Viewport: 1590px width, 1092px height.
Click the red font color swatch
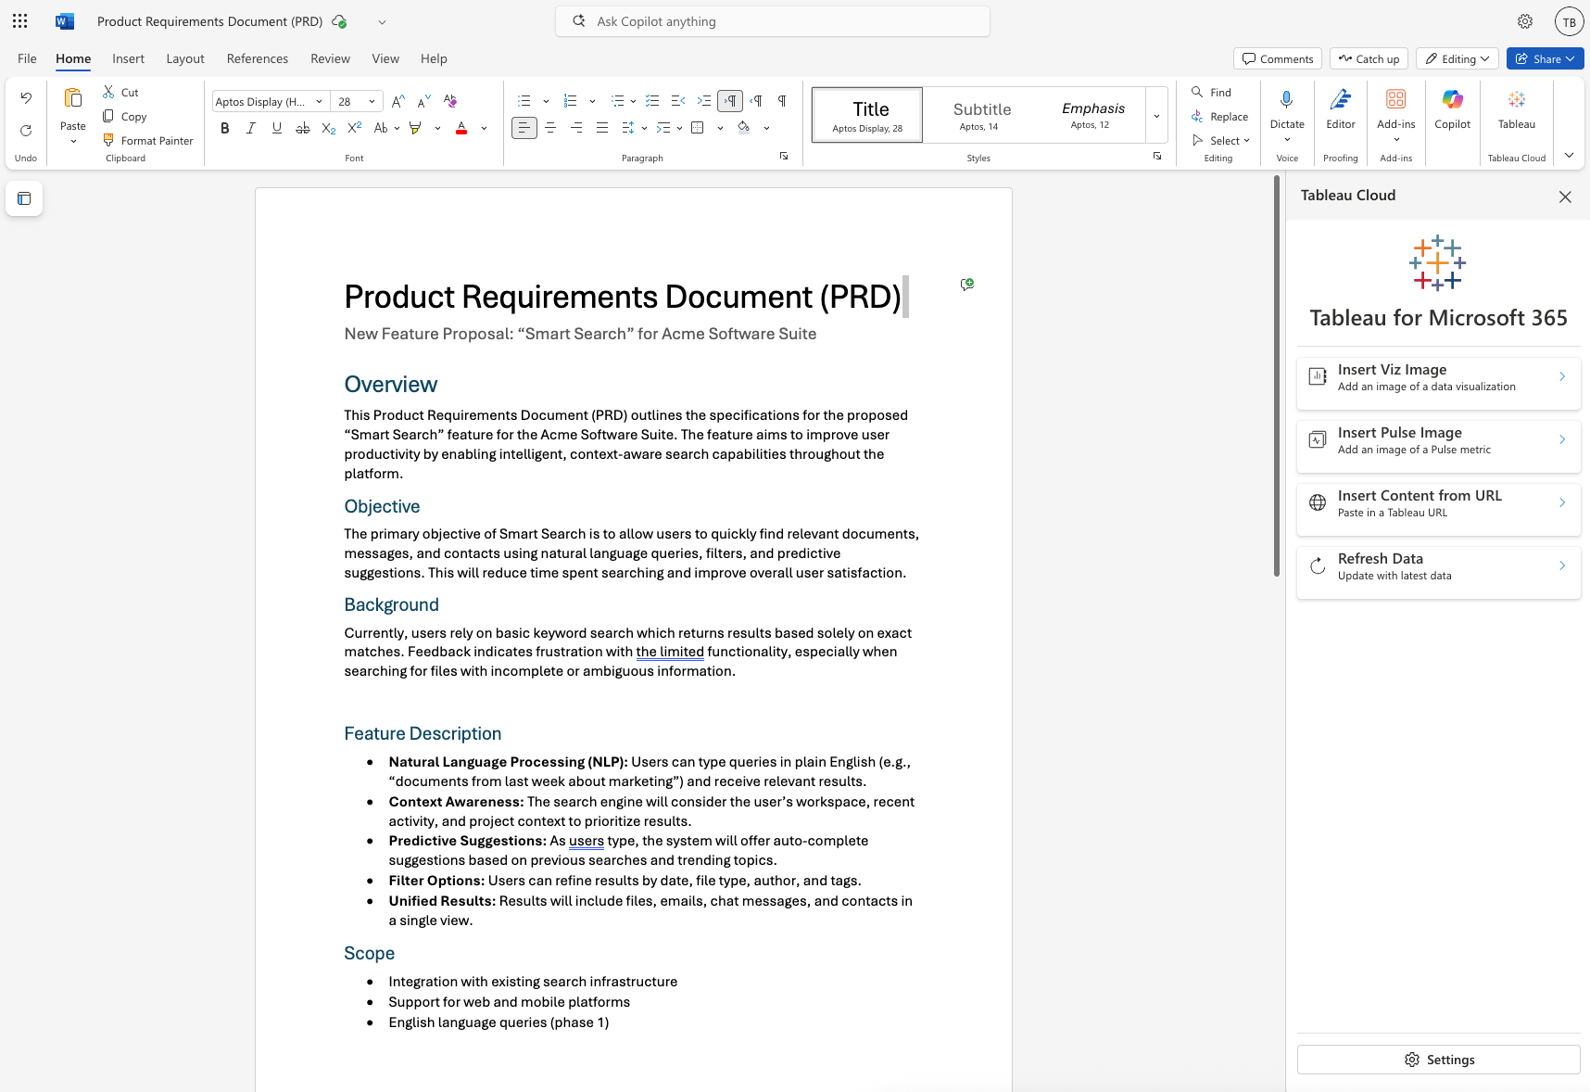tap(461, 128)
